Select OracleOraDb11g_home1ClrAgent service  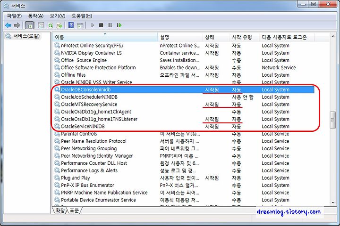click(x=184, y=112)
